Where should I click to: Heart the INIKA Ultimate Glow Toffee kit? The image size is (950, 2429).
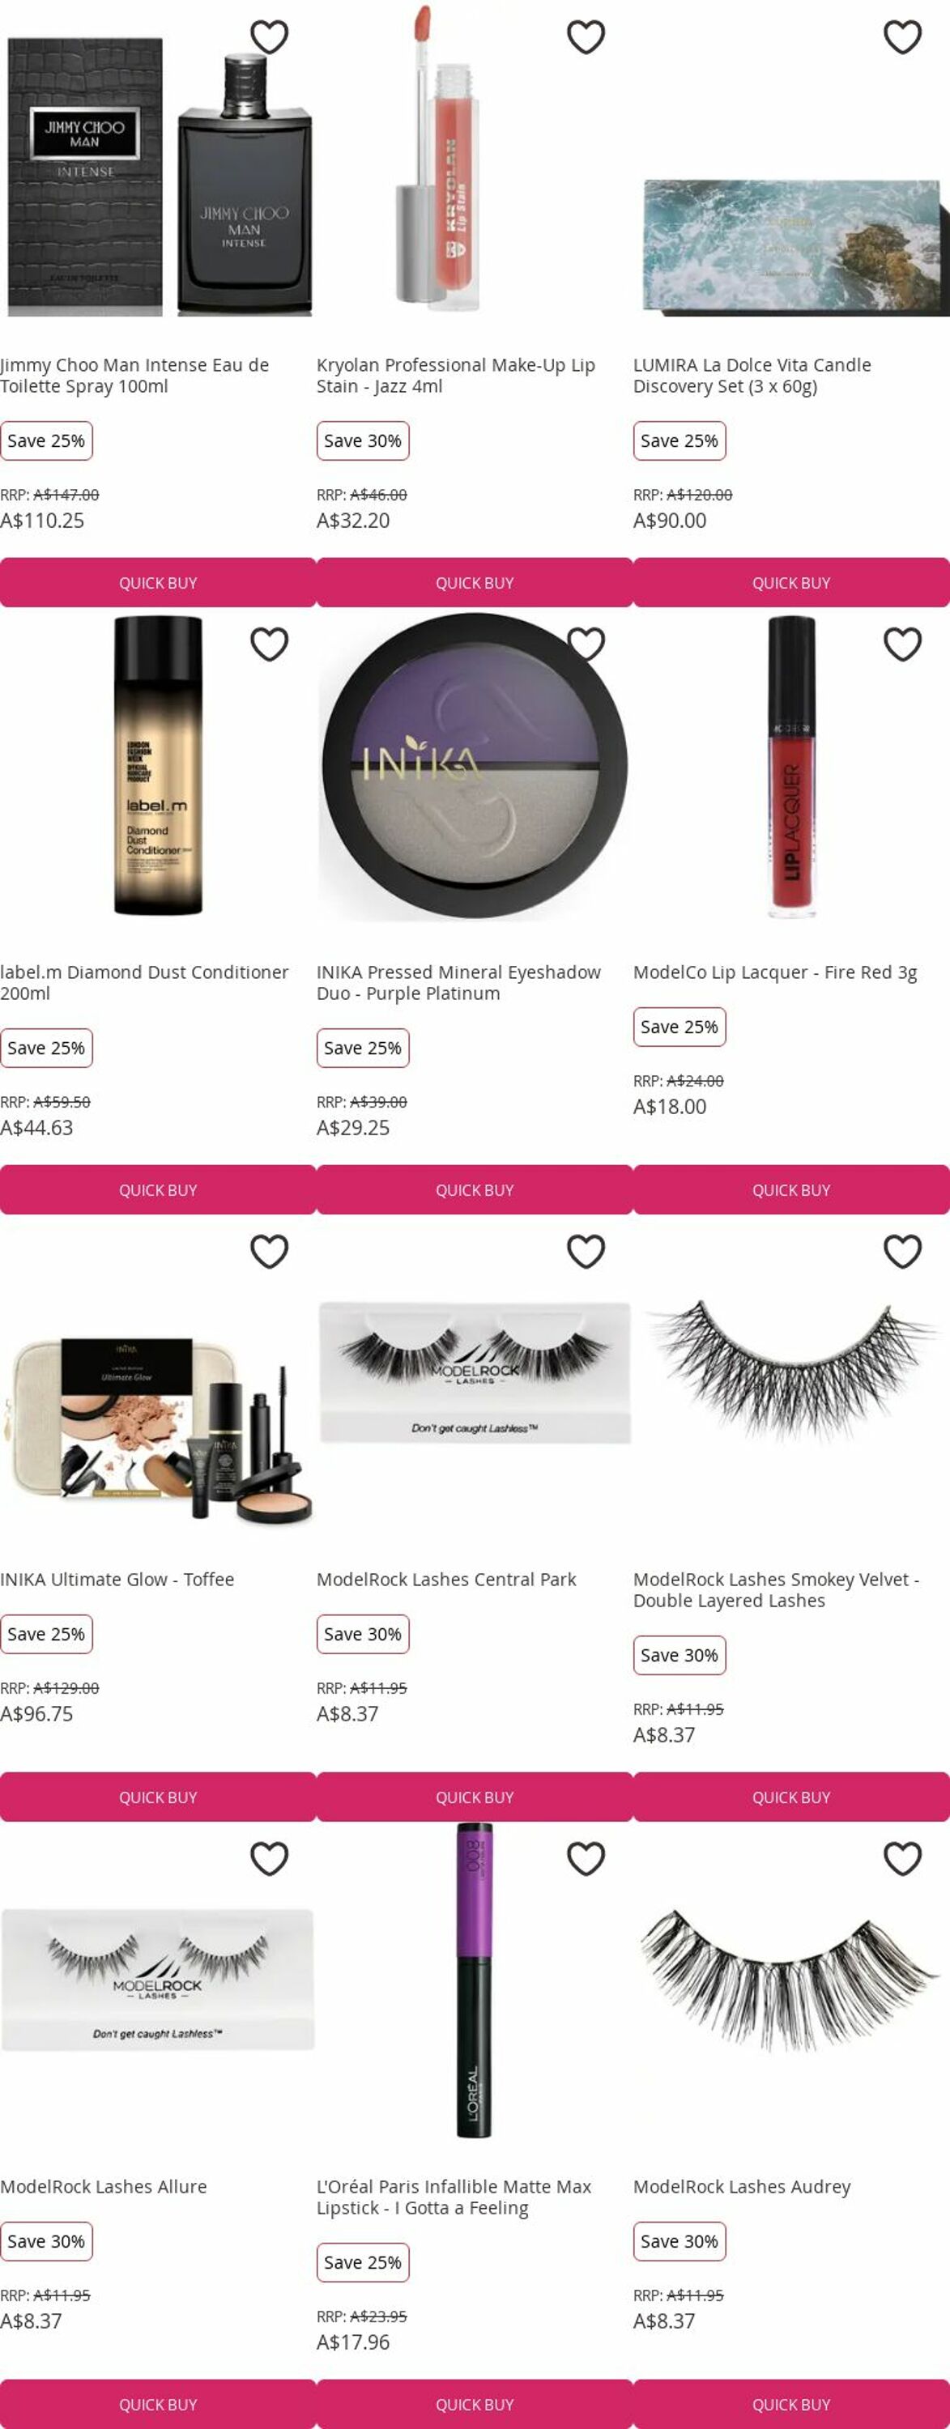[x=269, y=1251]
